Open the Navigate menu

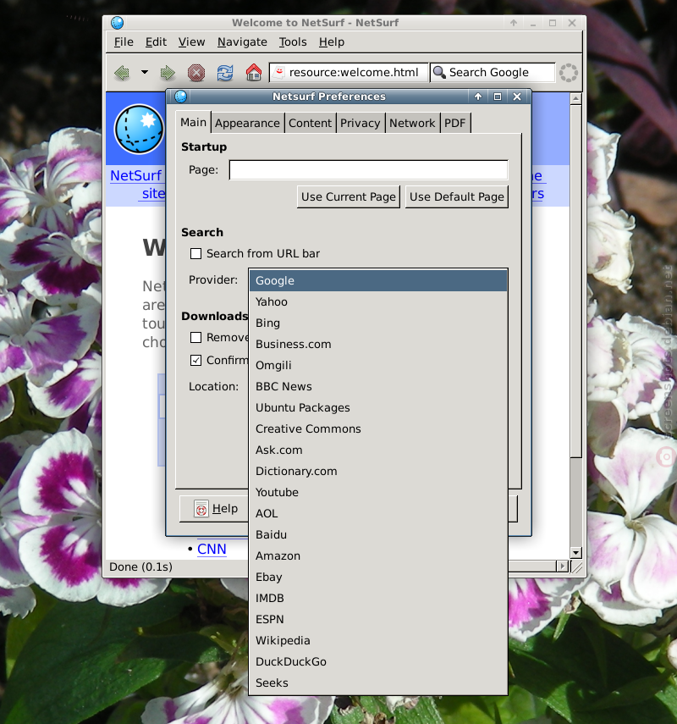pyautogui.click(x=242, y=42)
